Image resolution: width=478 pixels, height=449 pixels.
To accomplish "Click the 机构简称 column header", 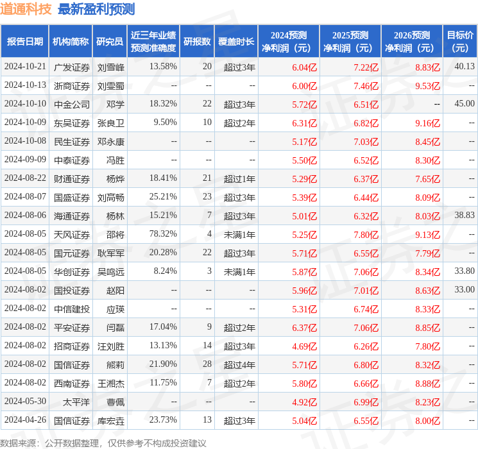I will tap(71, 42).
